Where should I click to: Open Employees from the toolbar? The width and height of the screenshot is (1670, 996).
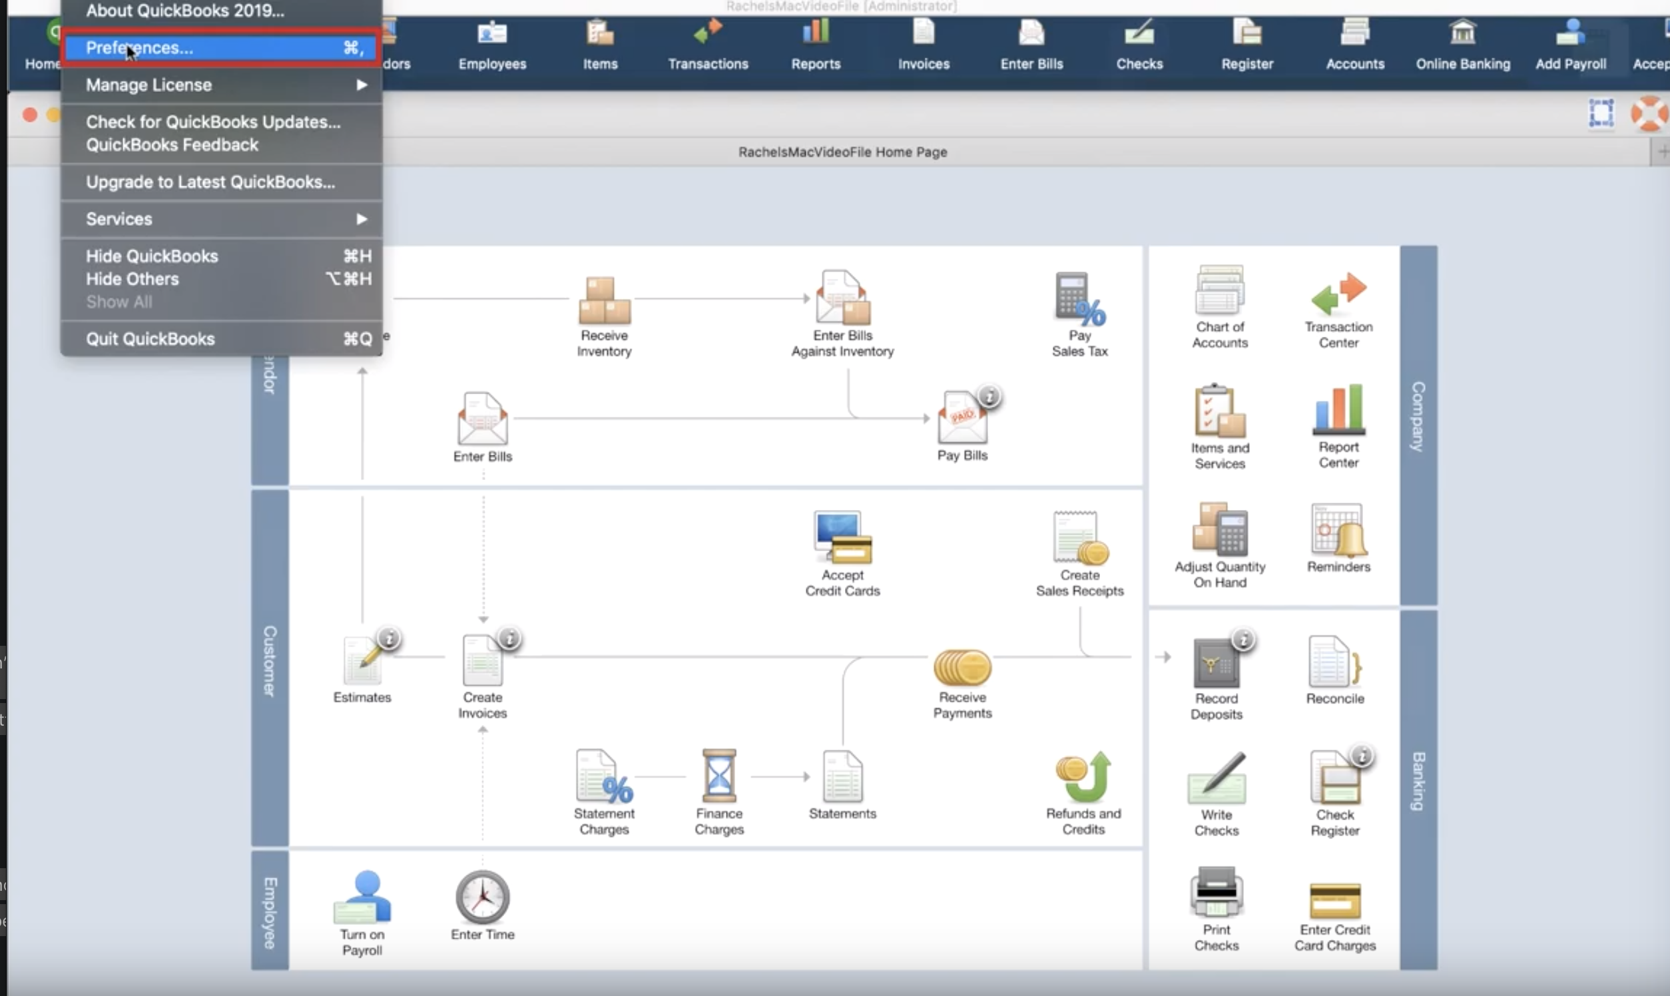point(492,46)
